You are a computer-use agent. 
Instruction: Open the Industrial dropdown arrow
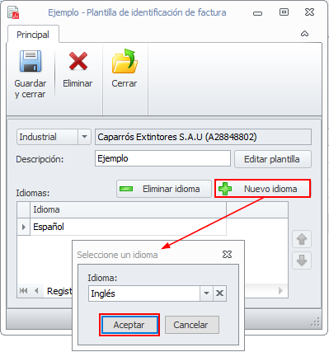click(84, 137)
